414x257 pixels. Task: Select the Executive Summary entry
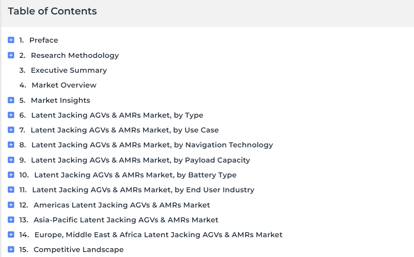point(69,70)
